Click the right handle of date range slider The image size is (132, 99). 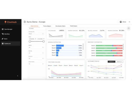(44, 41)
